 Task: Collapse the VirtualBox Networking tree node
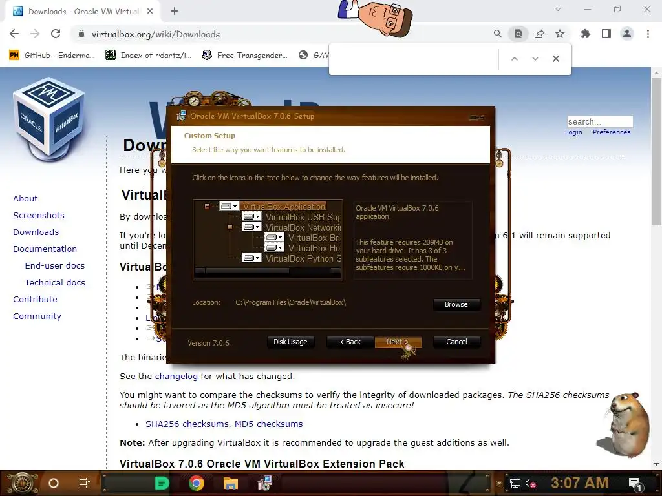230,227
